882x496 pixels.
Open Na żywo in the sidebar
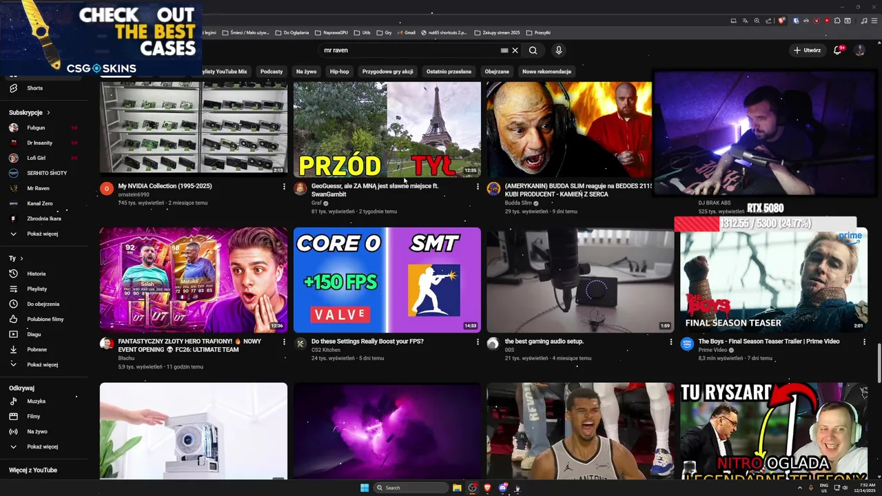click(37, 431)
